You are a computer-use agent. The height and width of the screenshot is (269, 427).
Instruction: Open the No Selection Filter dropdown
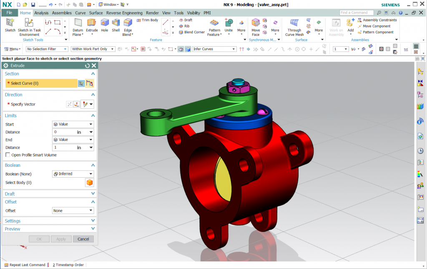click(x=47, y=49)
